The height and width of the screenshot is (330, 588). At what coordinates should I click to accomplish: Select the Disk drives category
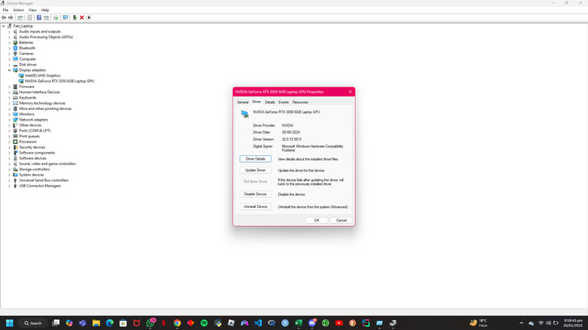click(28, 65)
